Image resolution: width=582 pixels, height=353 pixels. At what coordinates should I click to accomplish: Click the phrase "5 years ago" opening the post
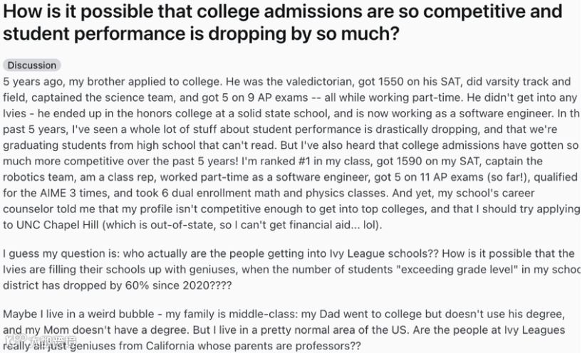[x=32, y=82]
